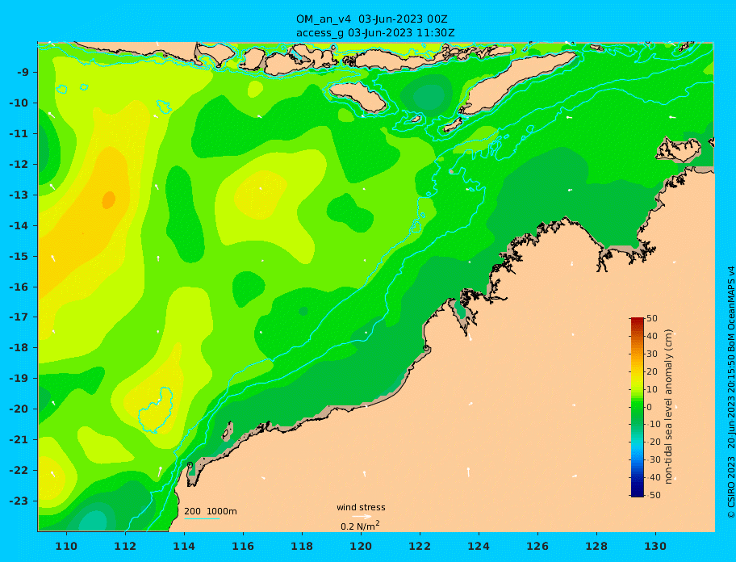Click the longitude axis label 110
Image resolution: width=736 pixels, height=562 pixels.
(x=66, y=546)
